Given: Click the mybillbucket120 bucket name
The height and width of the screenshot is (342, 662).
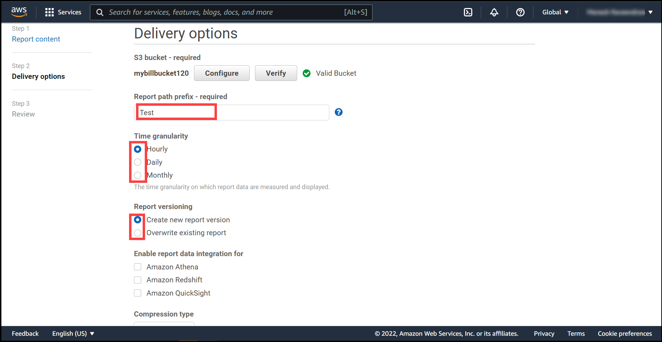Looking at the screenshot, I should [161, 73].
